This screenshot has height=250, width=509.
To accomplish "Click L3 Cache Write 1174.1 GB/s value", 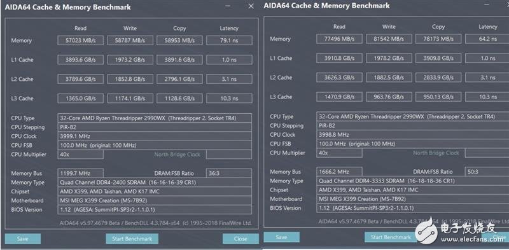I will (x=130, y=99).
